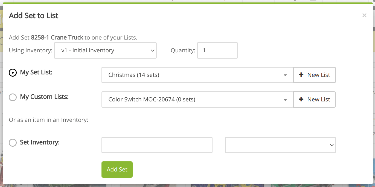This screenshot has height=187, width=375.
Task: Open the empty Set Inventory version dropdown
Action: pyautogui.click(x=280, y=145)
